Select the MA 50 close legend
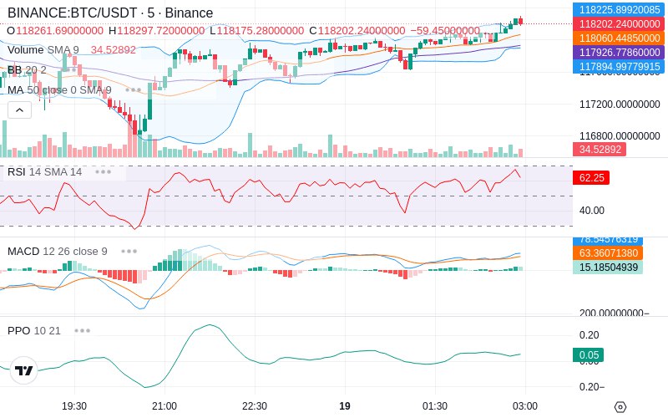This screenshot has width=668, height=418. (59, 90)
